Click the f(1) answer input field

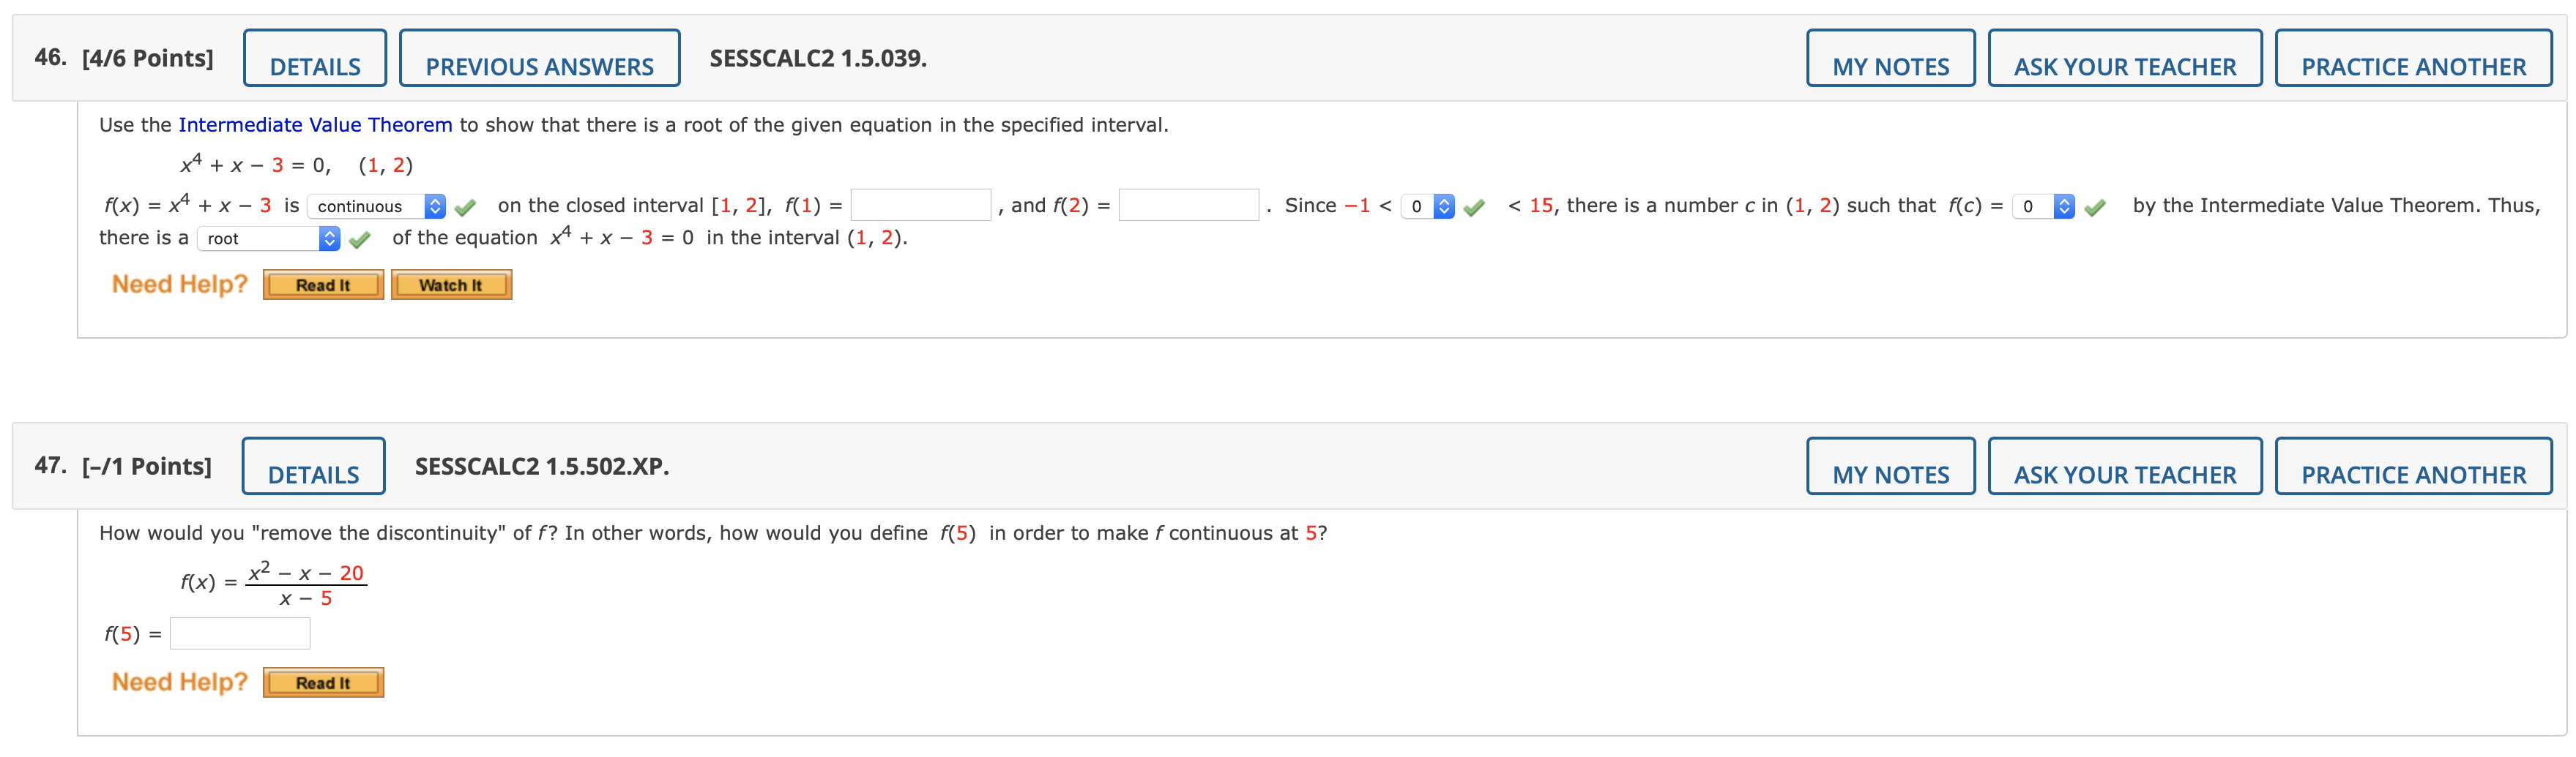click(921, 206)
